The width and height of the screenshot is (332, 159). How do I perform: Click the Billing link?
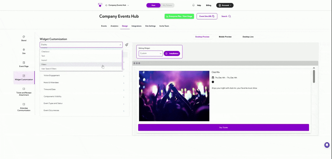(x=209, y=5)
